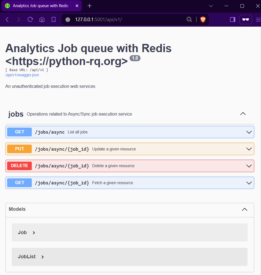Go back with the browser back arrow
Viewport: 261px width, 275px height.
pyautogui.click(x=7, y=19)
